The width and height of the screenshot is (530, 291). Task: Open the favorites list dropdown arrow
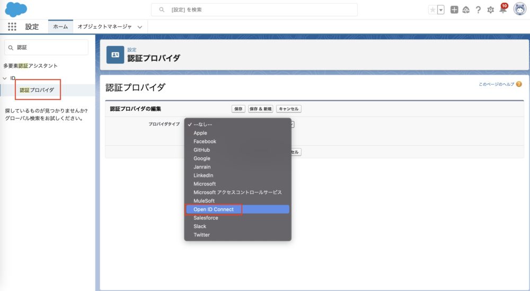[x=441, y=10]
